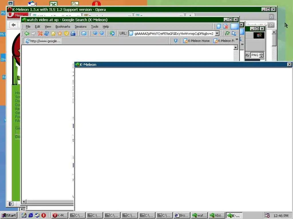Switch to K-... dialog taskbar button
Viewport: 293px width, 219px height.
click(x=234, y=215)
